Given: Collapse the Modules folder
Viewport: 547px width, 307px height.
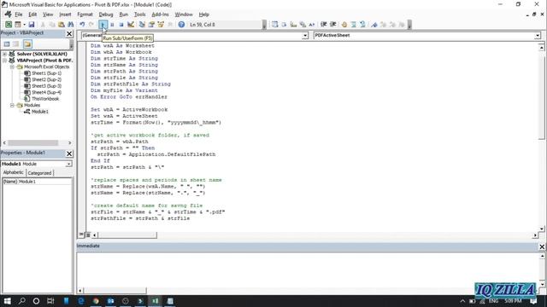Looking at the screenshot, I should pos(12,105).
